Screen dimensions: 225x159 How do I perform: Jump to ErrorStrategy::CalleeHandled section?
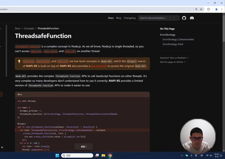point(178,39)
